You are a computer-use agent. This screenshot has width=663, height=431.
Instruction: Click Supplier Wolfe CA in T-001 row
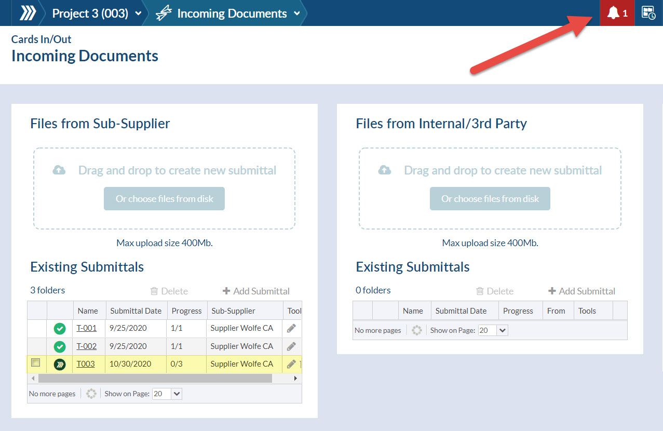tap(242, 328)
